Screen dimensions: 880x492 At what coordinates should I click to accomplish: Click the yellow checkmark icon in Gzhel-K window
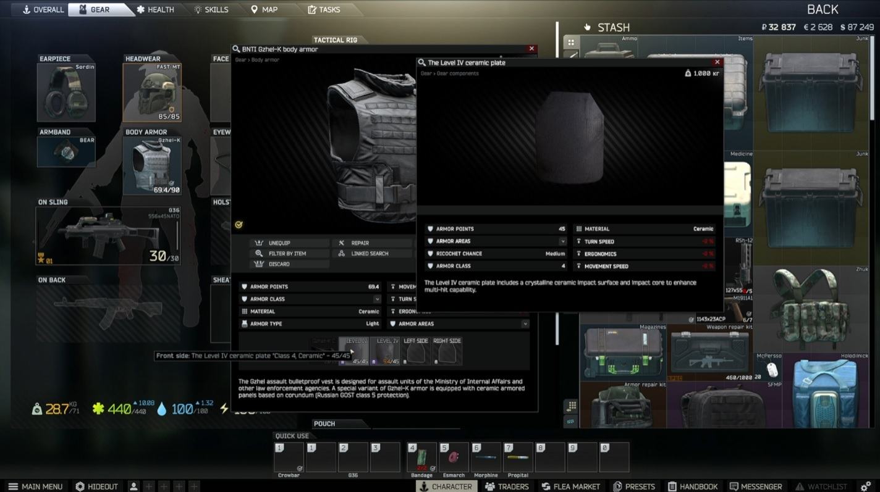239,225
